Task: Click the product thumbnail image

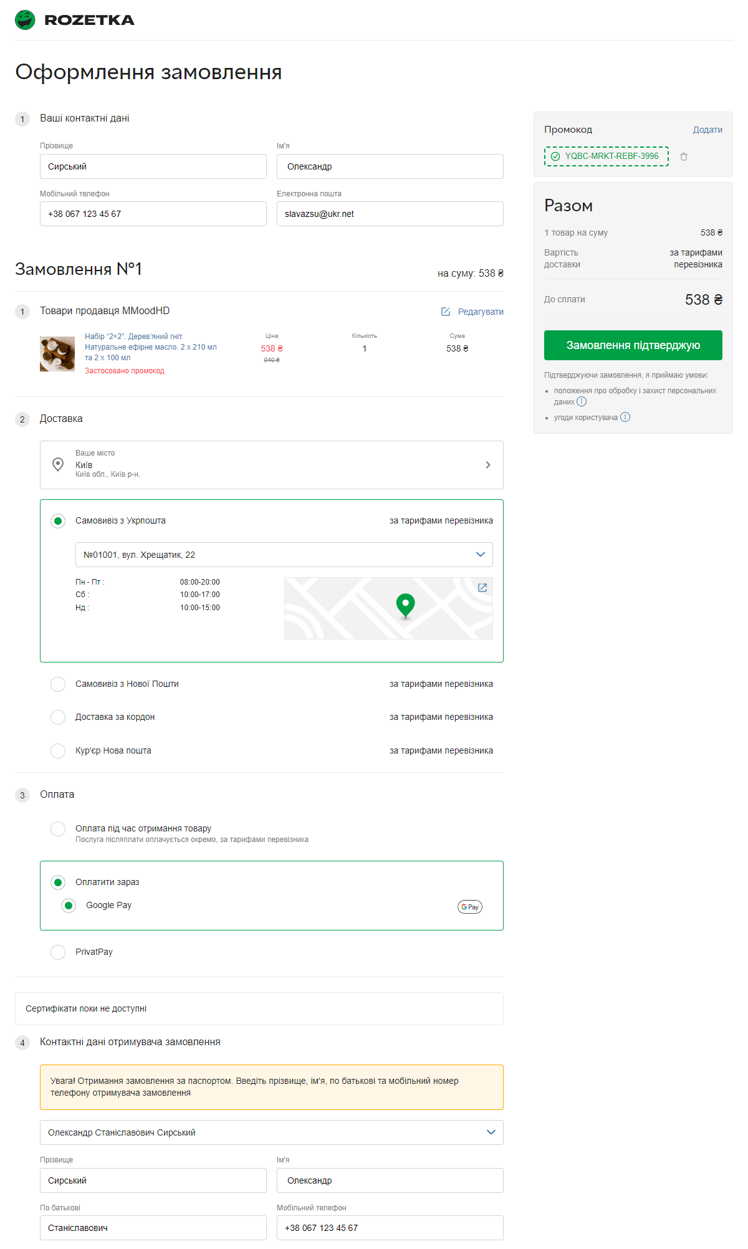Action: 57,354
